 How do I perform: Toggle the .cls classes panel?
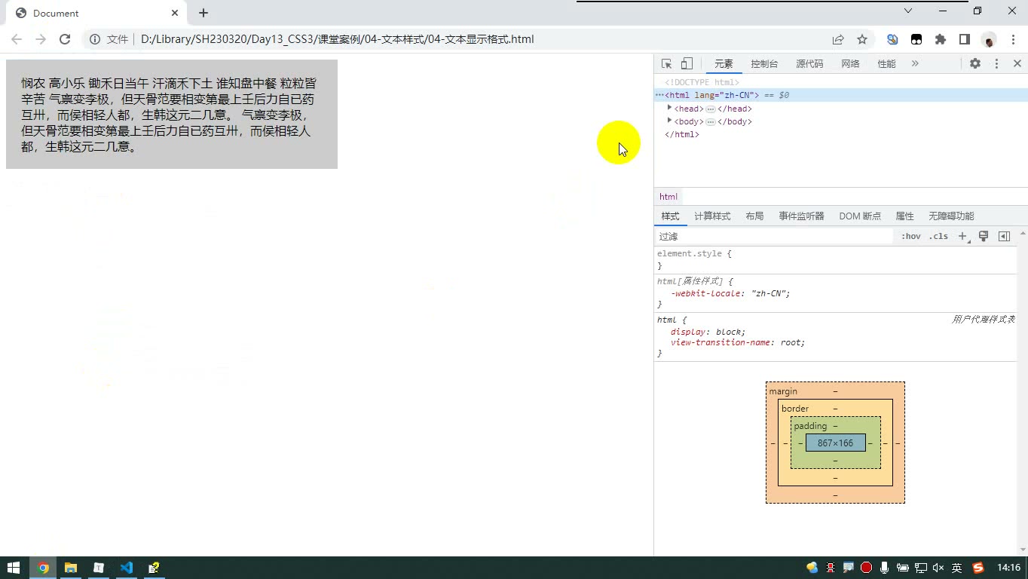938,237
